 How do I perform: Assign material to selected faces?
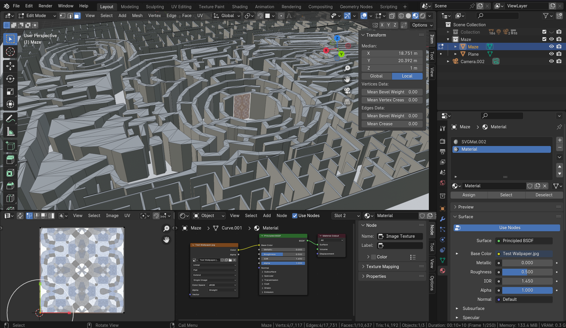[x=469, y=195]
